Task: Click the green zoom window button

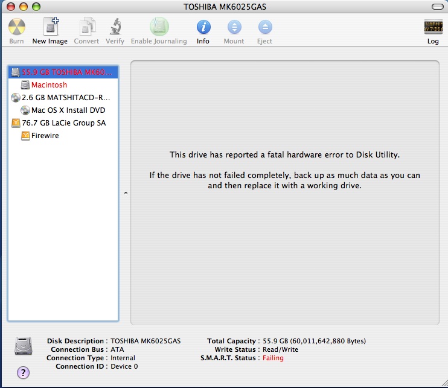Action: pyautogui.click(x=36, y=6)
